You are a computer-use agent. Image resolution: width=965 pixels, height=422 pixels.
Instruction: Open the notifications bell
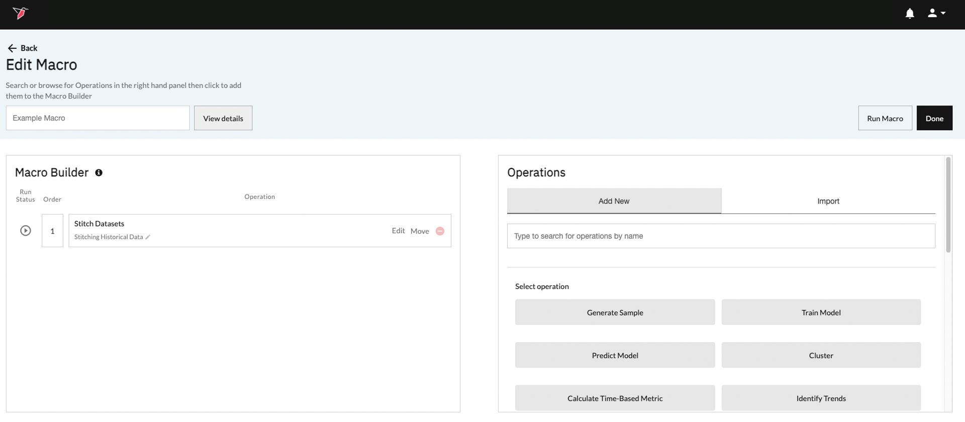tap(910, 14)
